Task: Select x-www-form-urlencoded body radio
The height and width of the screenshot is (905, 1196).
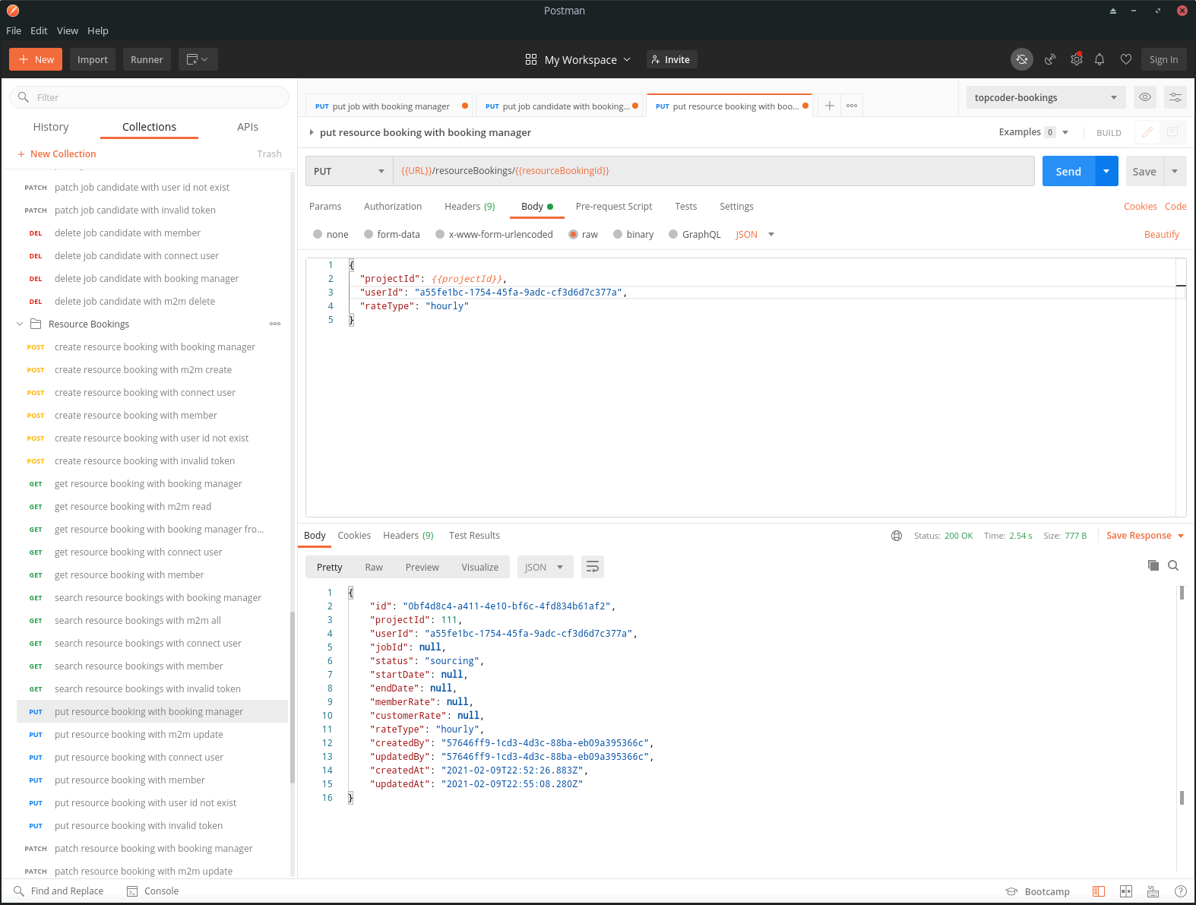Action: (x=440, y=234)
